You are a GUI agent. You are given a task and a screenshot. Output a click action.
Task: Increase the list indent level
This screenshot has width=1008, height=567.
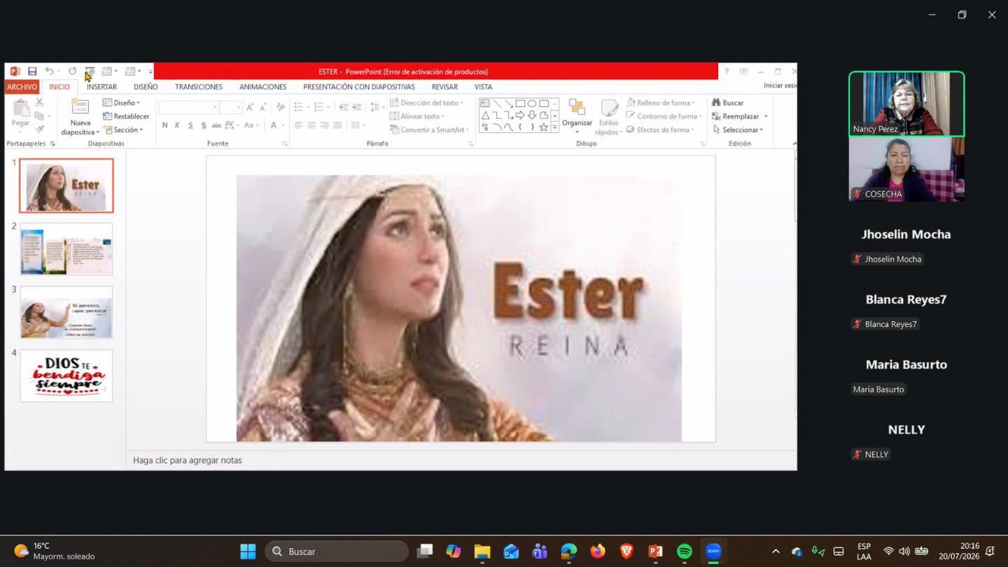357,107
